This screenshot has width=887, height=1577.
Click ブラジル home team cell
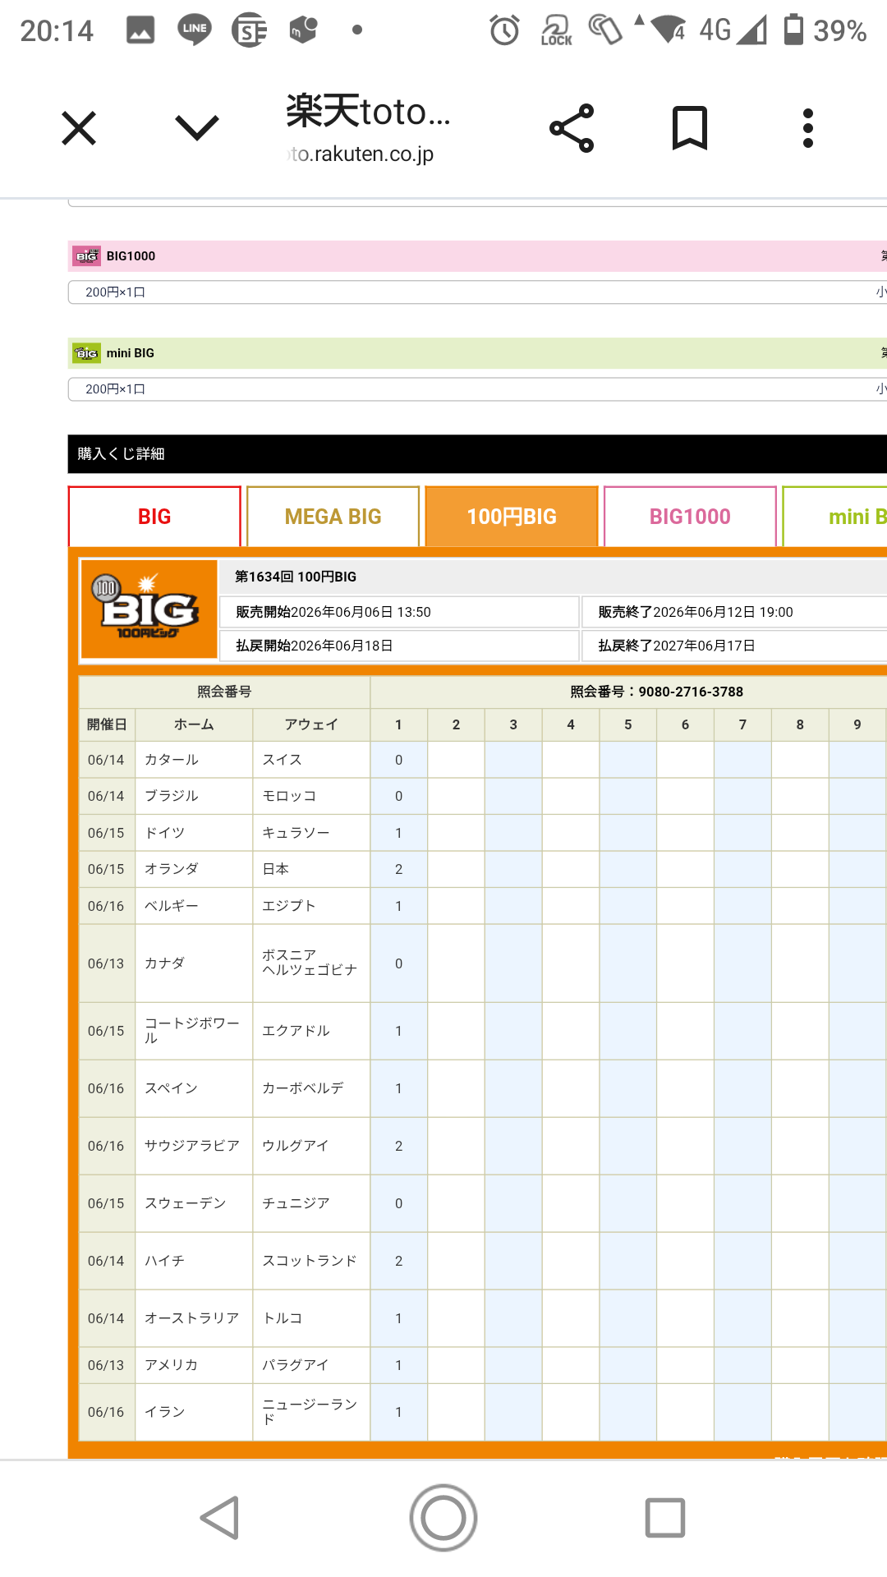[x=194, y=796]
